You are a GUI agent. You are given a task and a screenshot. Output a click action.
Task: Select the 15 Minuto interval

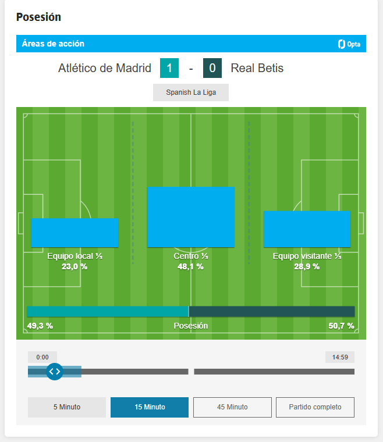click(150, 407)
